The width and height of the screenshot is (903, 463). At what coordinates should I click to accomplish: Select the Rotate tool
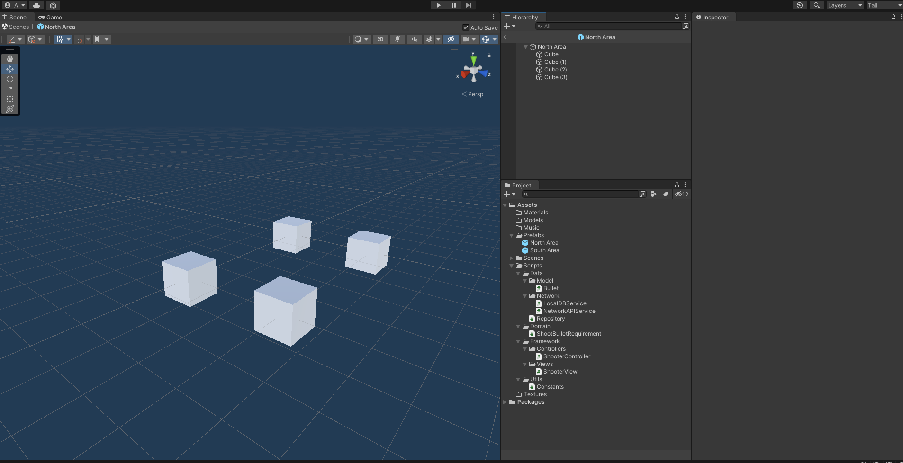[x=10, y=79]
